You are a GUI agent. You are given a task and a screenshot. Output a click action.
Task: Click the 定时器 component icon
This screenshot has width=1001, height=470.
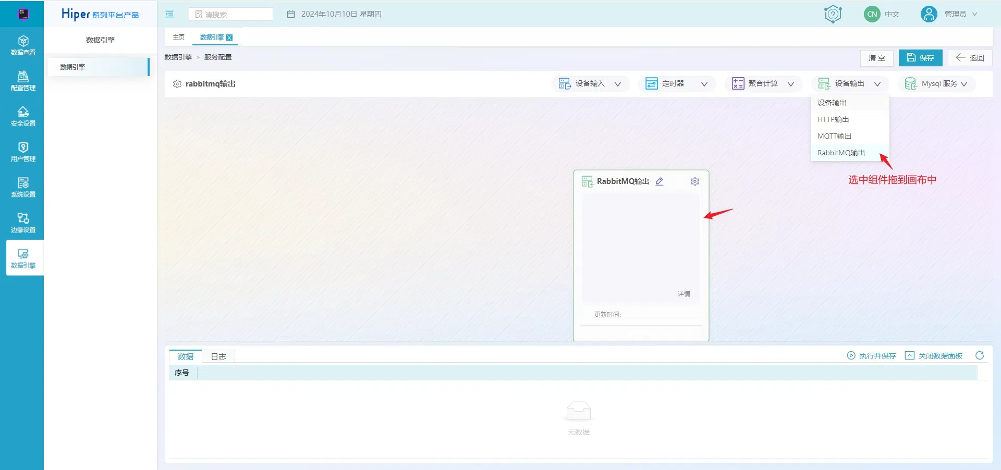[x=652, y=84]
